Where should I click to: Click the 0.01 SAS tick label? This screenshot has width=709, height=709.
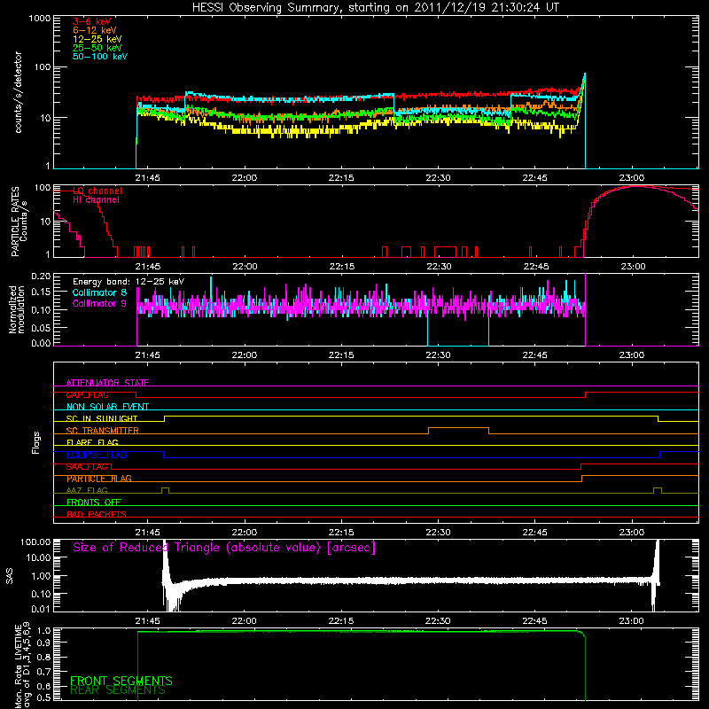click(x=41, y=609)
